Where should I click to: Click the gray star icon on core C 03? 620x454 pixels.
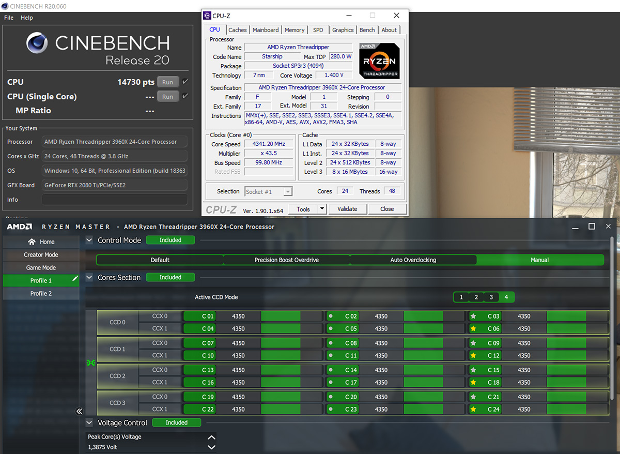[473, 316]
